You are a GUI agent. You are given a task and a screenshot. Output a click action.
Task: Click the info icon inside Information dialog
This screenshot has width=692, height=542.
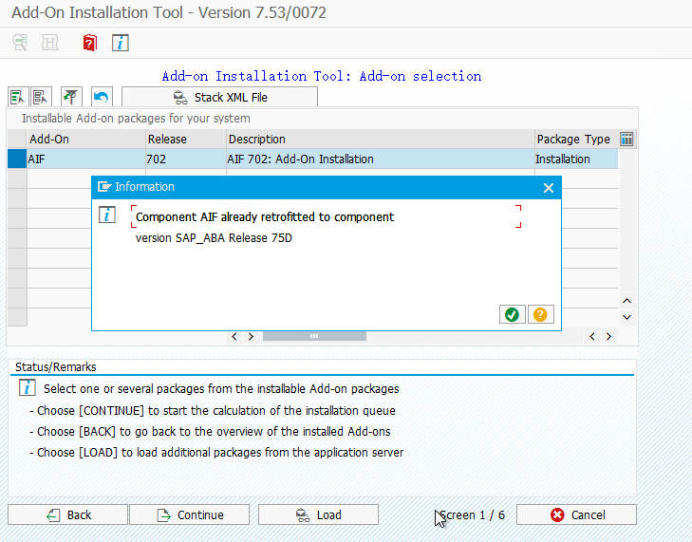pyautogui.click(x=107, y=215)
